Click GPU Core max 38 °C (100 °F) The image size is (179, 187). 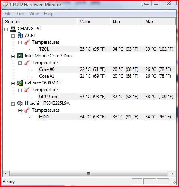point(159,97)
